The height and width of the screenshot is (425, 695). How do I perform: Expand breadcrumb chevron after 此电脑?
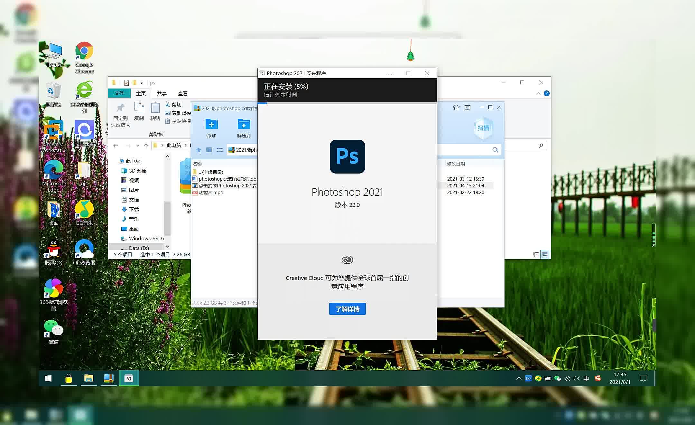click(185, 146)
